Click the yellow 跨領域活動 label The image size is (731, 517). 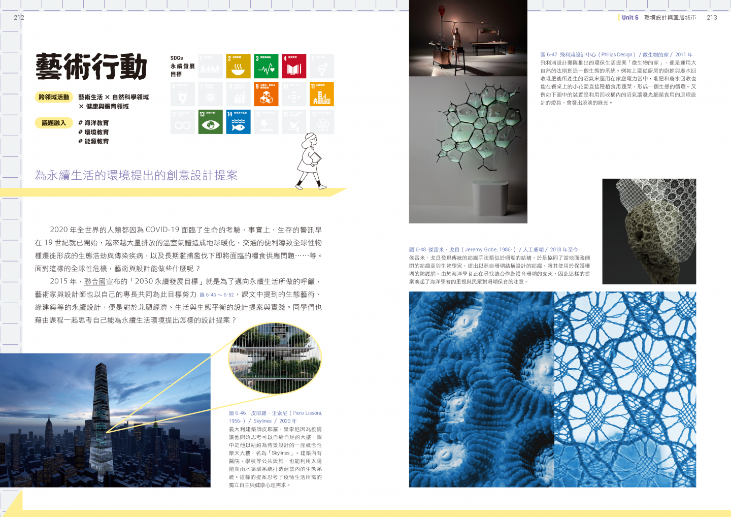pyautogui.click(x=54, y=97)
